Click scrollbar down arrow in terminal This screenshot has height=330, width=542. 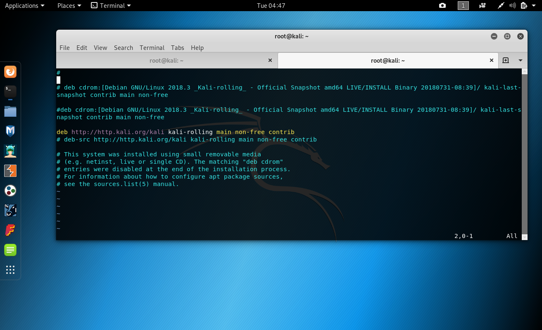(x=525, y=237)
